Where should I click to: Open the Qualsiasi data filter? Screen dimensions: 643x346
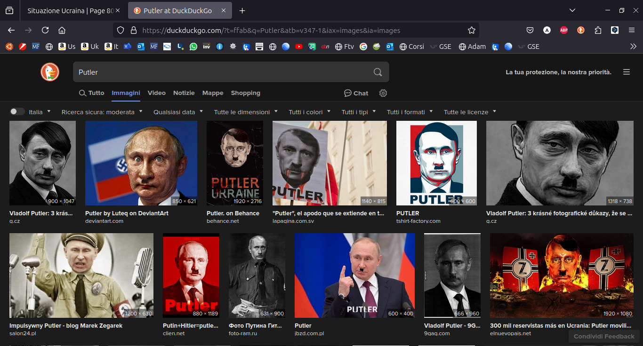tap(178, 112)
